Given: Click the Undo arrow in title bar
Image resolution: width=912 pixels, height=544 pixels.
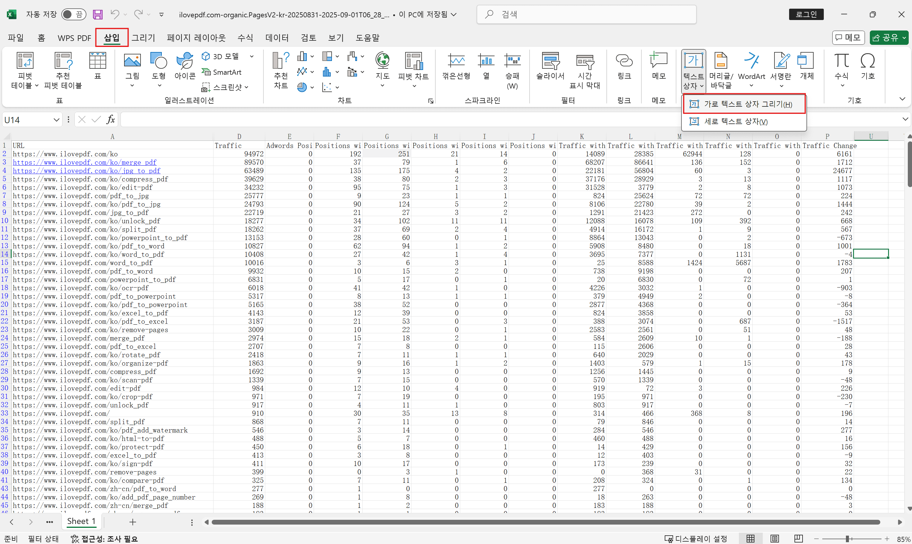Looking at the screenshot, I should (x=115, y=15).
